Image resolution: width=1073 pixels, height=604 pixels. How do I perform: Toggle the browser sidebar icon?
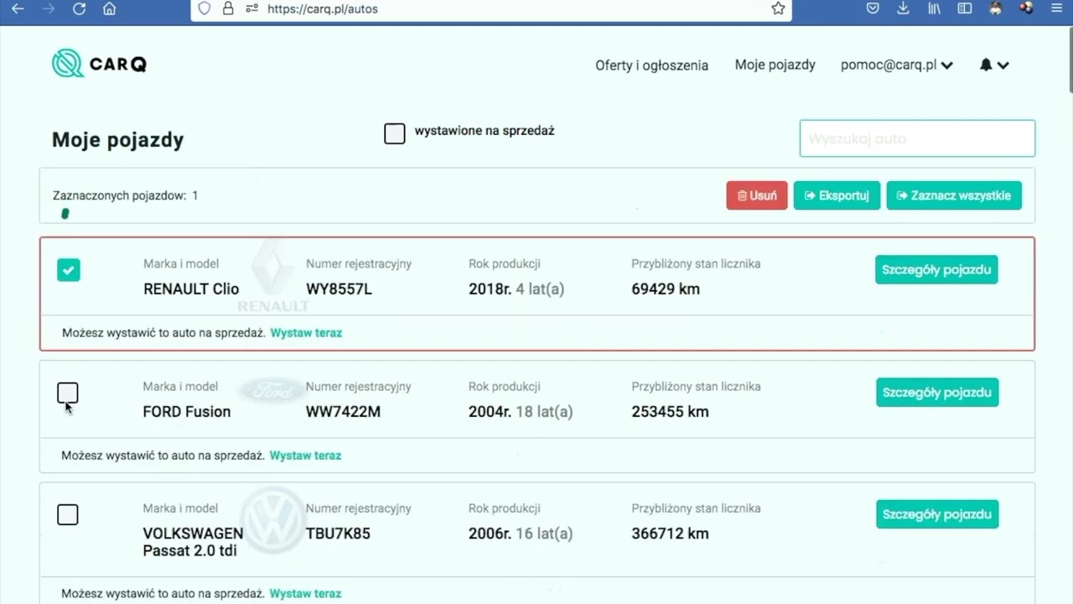click(965, 8)
